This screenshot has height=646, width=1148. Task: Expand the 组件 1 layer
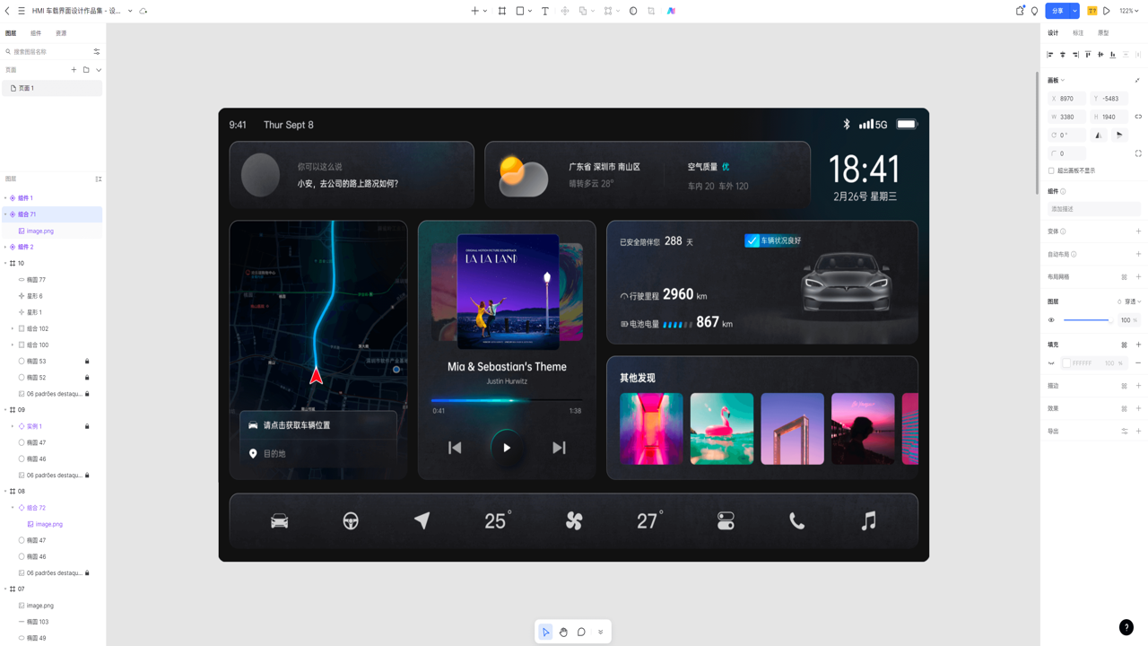point(5,198)
